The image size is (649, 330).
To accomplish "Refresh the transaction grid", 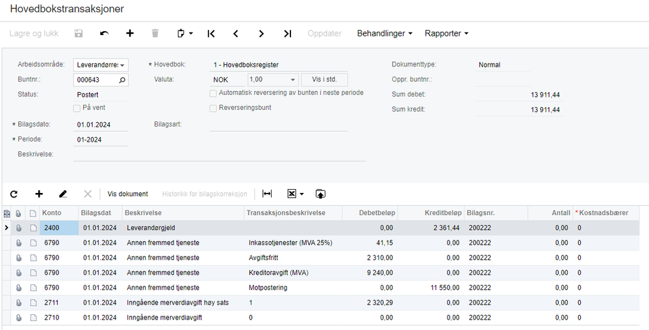I will 14,194.
